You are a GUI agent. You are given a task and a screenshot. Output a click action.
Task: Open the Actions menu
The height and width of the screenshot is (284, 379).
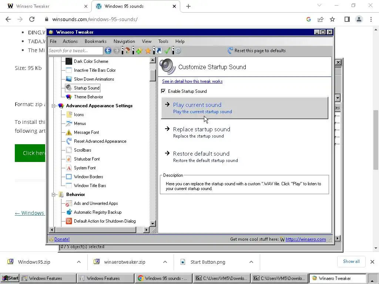point(70,41)
